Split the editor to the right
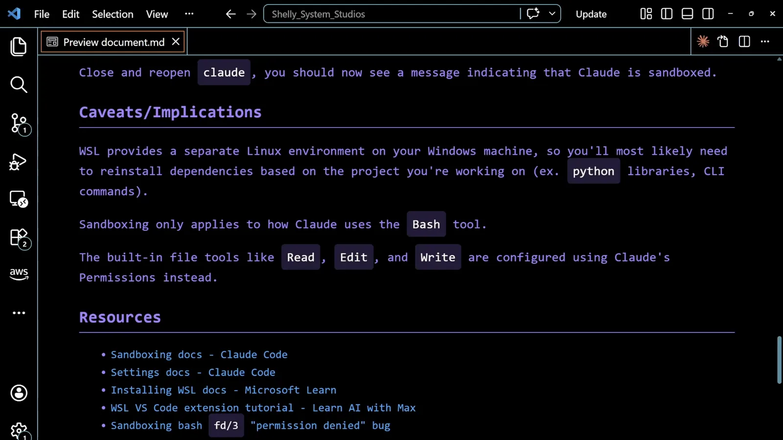The height and width of the screenshot is (440, 783). pos(744,42)
